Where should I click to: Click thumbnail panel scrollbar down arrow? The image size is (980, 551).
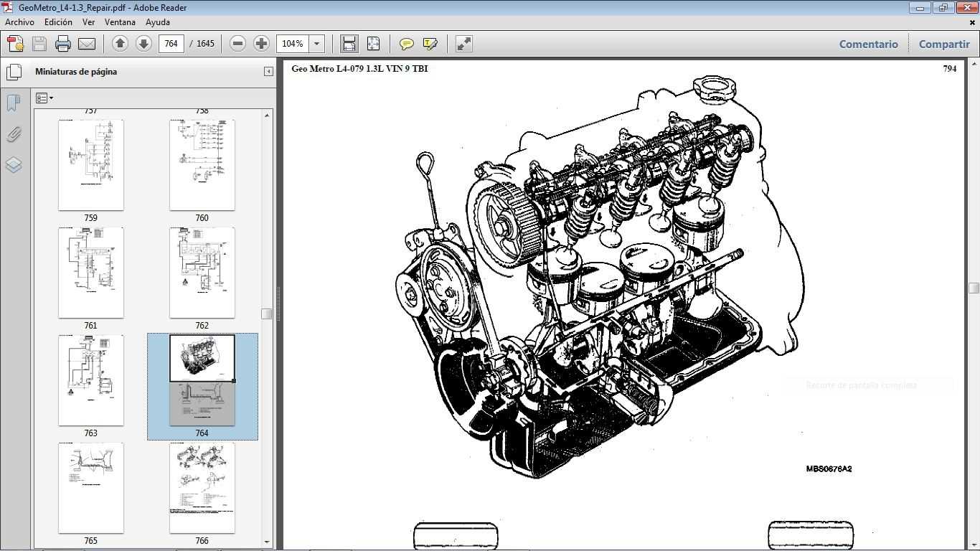coord(267,542)
